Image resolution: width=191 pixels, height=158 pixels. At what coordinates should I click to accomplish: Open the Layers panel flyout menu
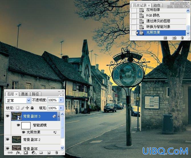point(62,95)
